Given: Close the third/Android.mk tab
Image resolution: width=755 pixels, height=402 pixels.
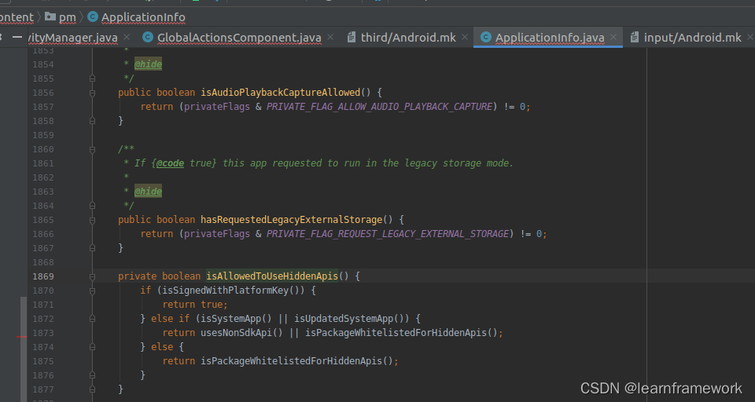Looking at the screenshot, I should 465,37.
